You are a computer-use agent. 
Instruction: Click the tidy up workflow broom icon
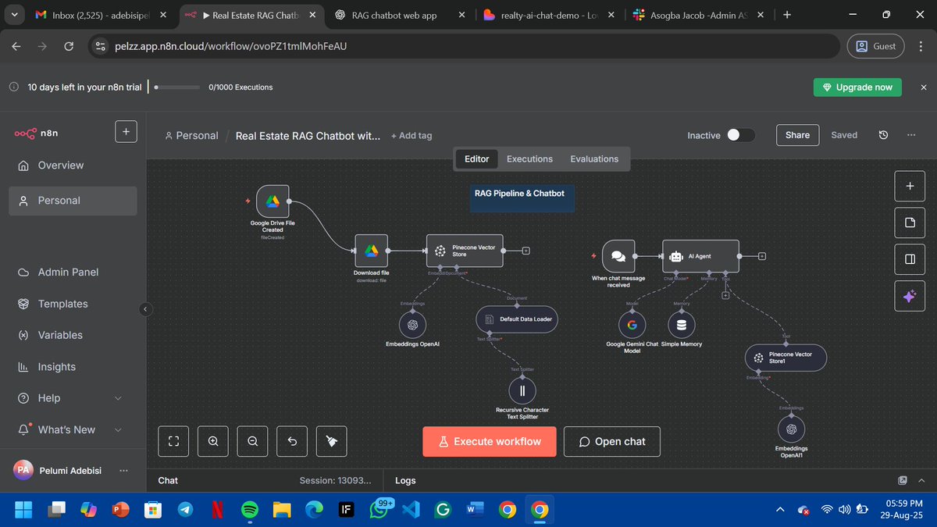pyautogui.click(x=332, y=442)
